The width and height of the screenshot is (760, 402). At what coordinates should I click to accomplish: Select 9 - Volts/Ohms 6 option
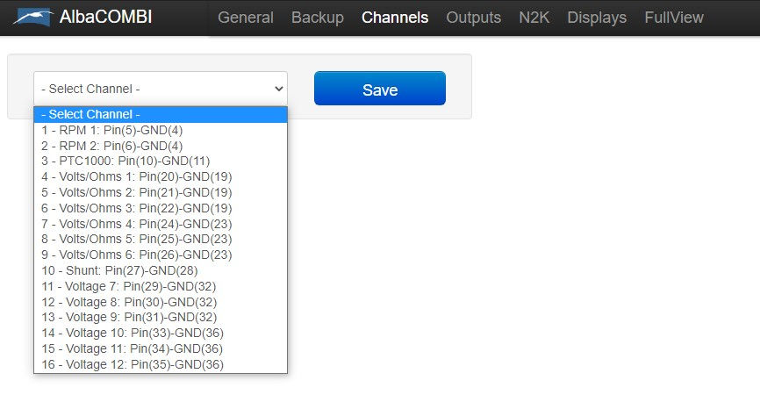(x=161, y=255)
